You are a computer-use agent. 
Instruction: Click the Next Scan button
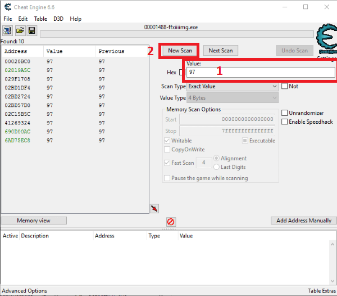[x=221, y=51]
